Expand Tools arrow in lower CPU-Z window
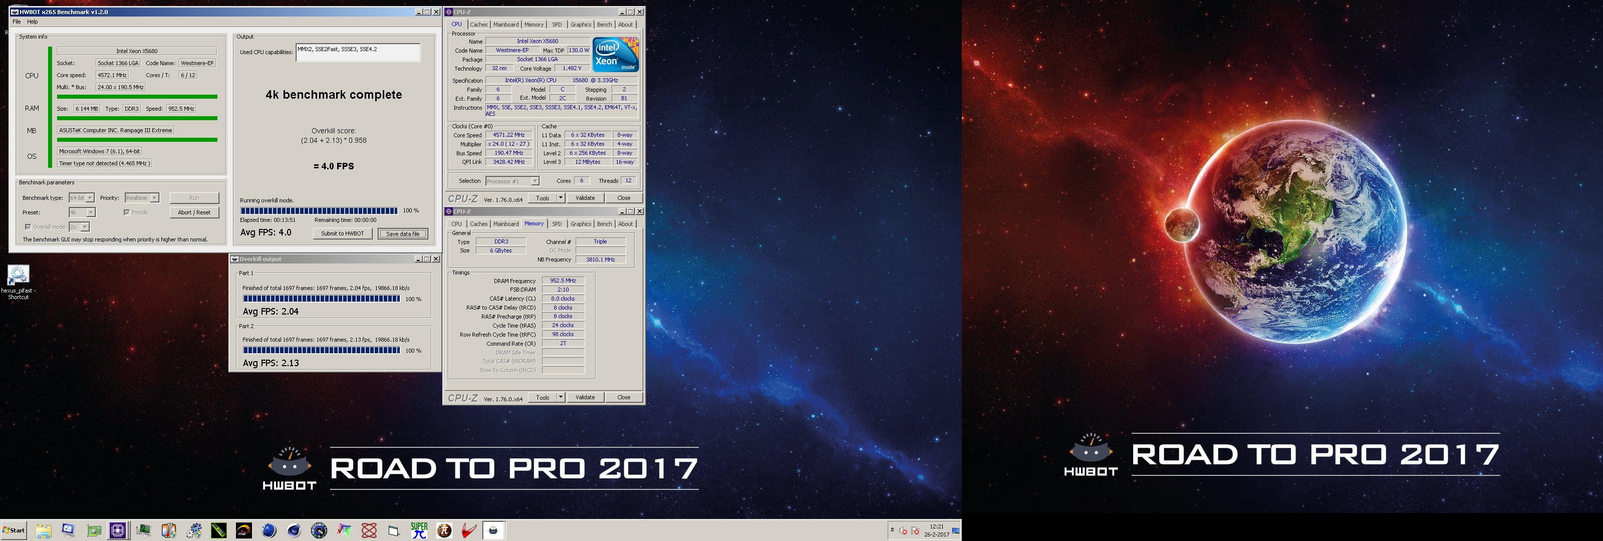The height and width of the screenshot is (541, 1603). (x=561, y=397)
